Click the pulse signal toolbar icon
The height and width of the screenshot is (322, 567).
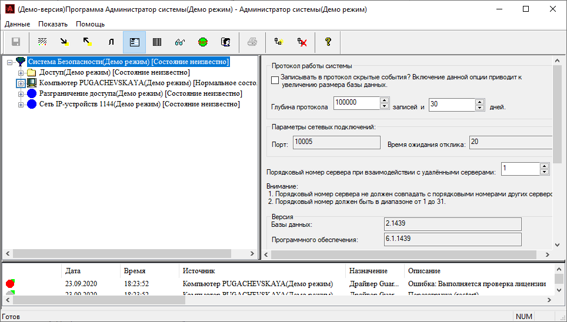(111, 42)
